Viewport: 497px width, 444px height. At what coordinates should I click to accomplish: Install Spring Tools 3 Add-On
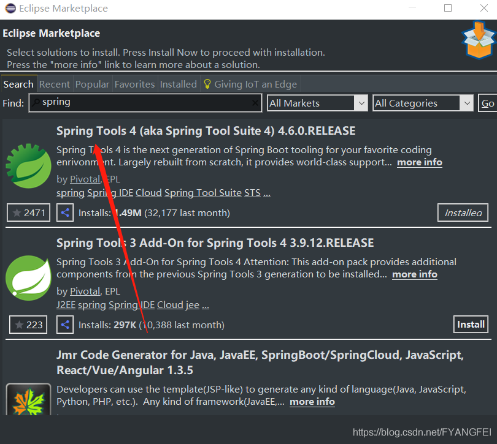pyautogui.click(x=471, y=325)
